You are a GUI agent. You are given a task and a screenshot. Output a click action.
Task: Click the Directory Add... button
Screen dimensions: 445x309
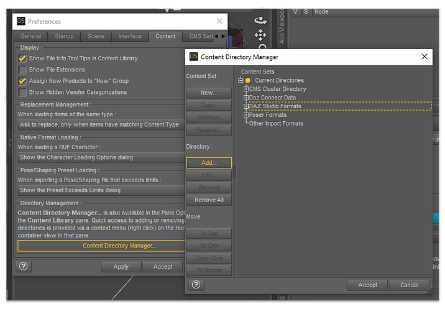209,163
